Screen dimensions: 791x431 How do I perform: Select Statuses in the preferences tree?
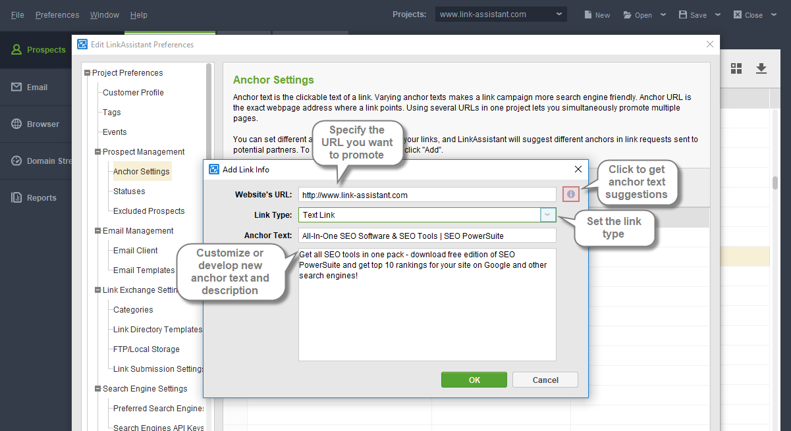pos(129,191)
